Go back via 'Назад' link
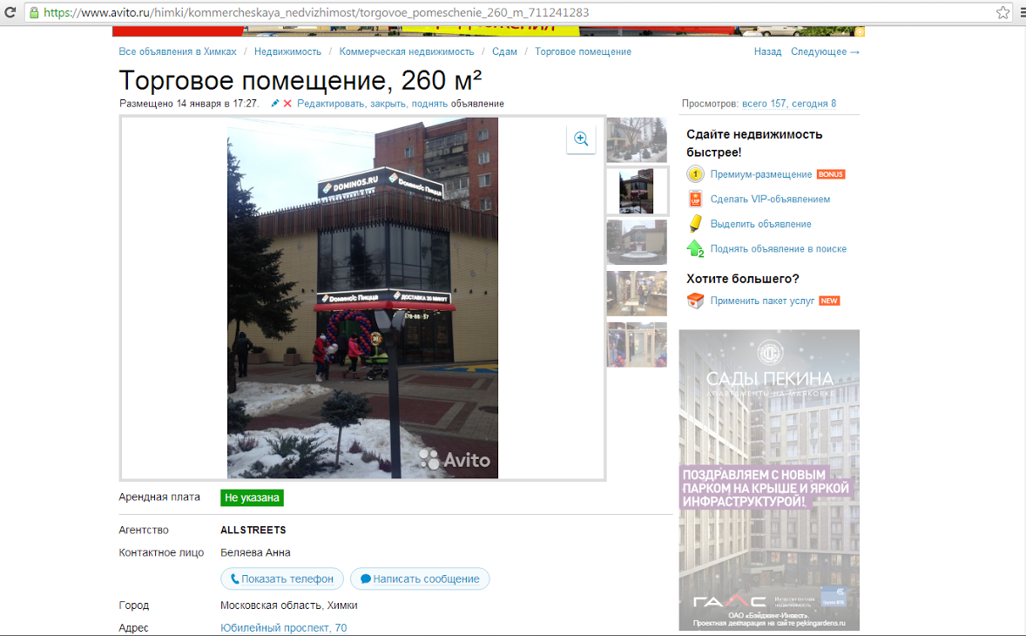 (x=767, y=51)
